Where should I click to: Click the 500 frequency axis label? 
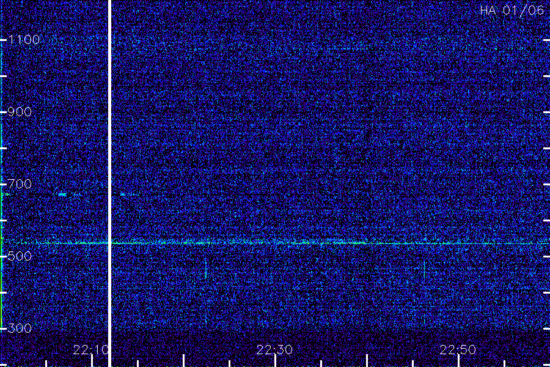(x=20, y=256)
